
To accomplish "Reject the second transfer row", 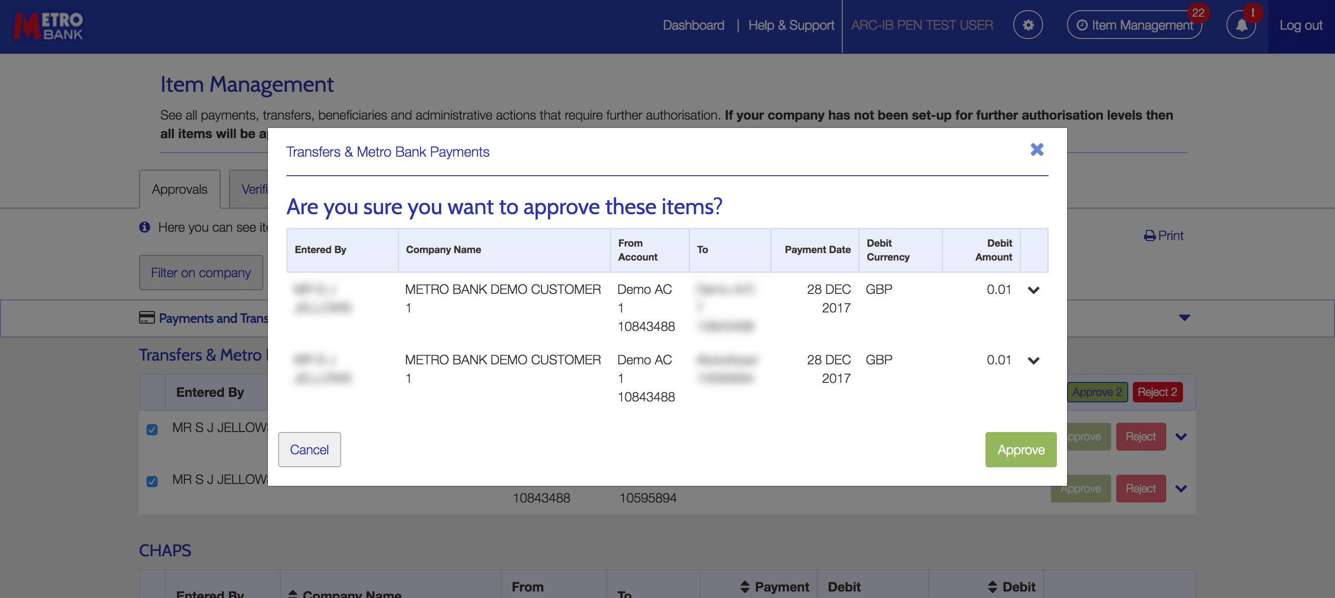I will (1141, 489).
